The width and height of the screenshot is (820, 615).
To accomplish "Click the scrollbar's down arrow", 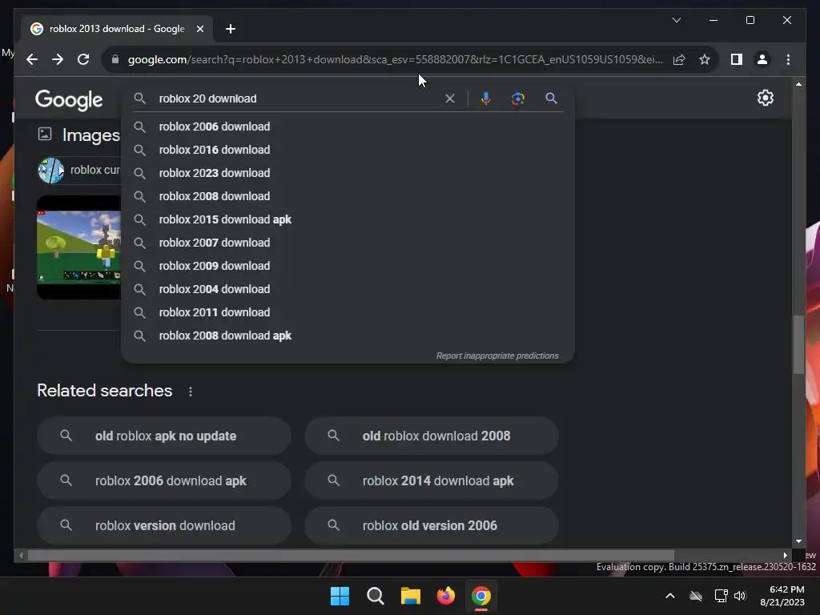I will [x=798, y=541].
